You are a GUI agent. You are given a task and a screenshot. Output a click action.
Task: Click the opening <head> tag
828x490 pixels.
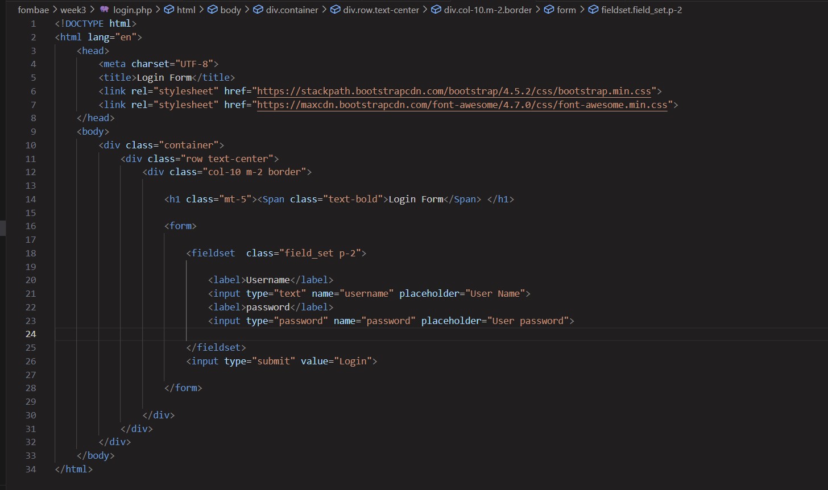93,51
